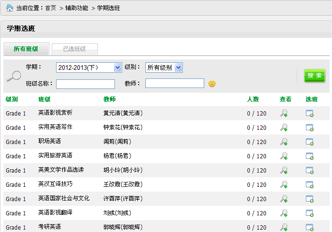The height and width of the screenshot is (232, 332).
Task: Click the 教师 text input field
Action: coord(175,84)
